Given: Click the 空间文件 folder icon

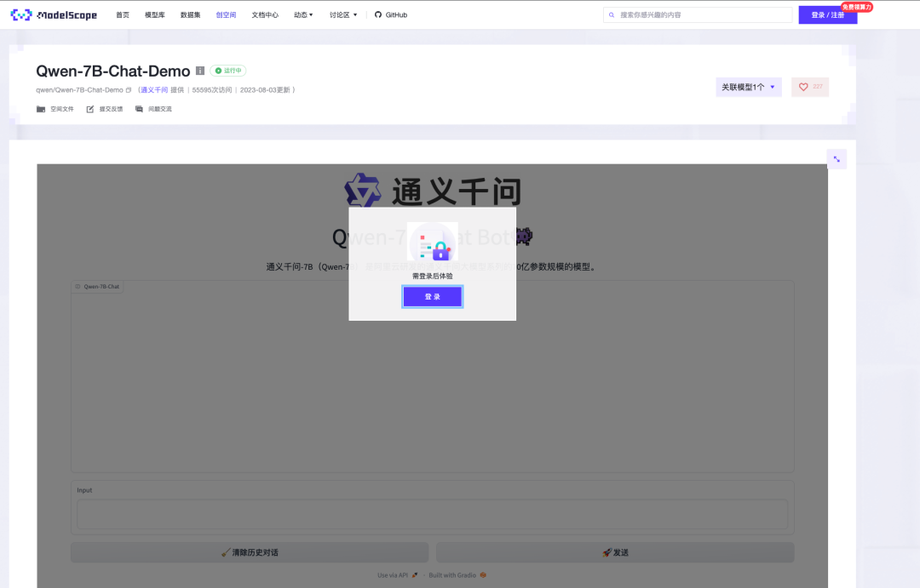Looking at the screenshot, I should pyautogui.click(x=40, y=109).
